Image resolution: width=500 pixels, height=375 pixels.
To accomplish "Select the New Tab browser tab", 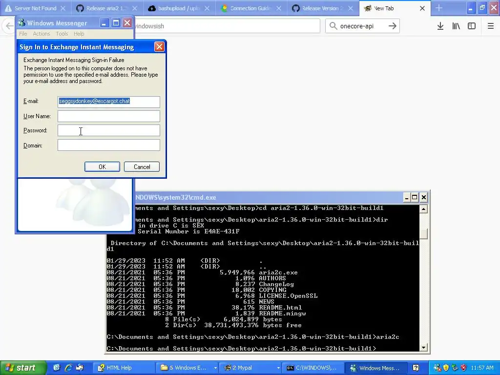I will pyautogui.click(x=395, y=8).
